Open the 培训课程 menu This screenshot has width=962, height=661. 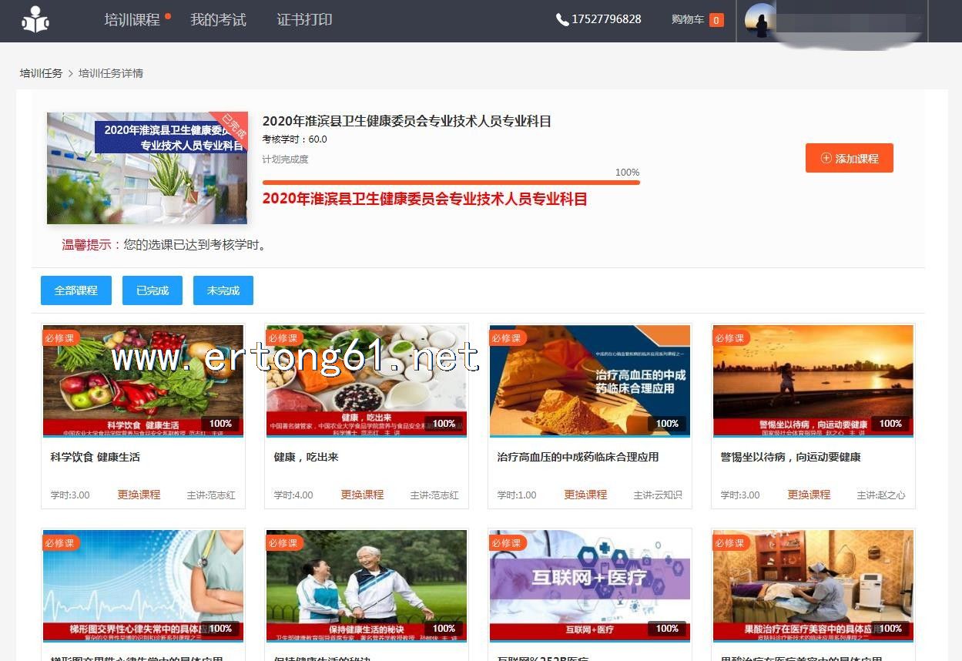pos(132,20)
